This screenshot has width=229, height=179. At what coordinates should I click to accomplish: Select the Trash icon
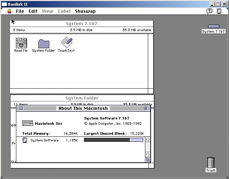(211, 162)
